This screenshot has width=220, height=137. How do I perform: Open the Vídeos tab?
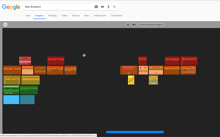(64, 15)
